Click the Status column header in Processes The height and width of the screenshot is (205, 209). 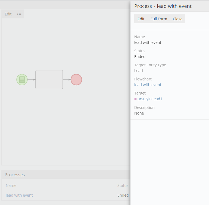point(123,186)
